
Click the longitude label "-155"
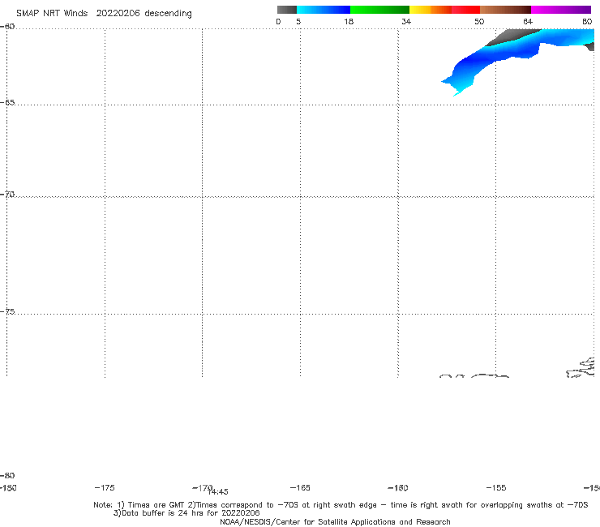click(x=496, y=487)
